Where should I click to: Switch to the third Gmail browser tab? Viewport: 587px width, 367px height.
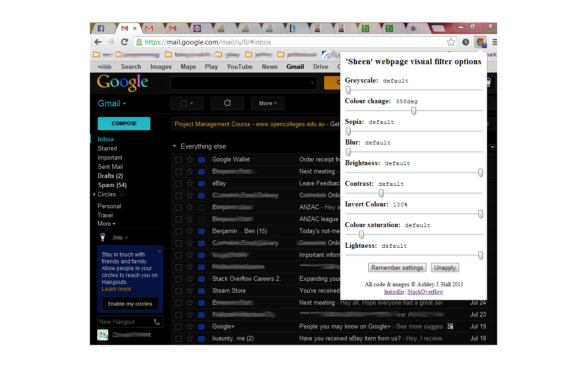(x=173, y=28)
